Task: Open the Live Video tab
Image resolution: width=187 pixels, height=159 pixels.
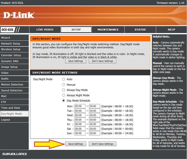Action: [45, 30]
